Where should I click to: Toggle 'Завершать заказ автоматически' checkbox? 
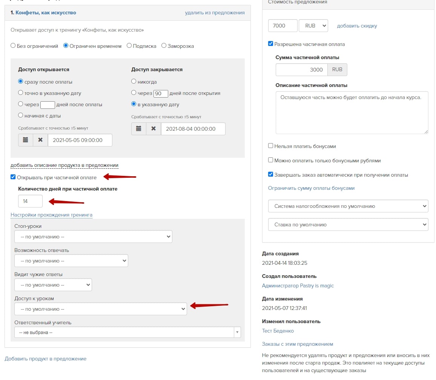click(x=270, y=174)
